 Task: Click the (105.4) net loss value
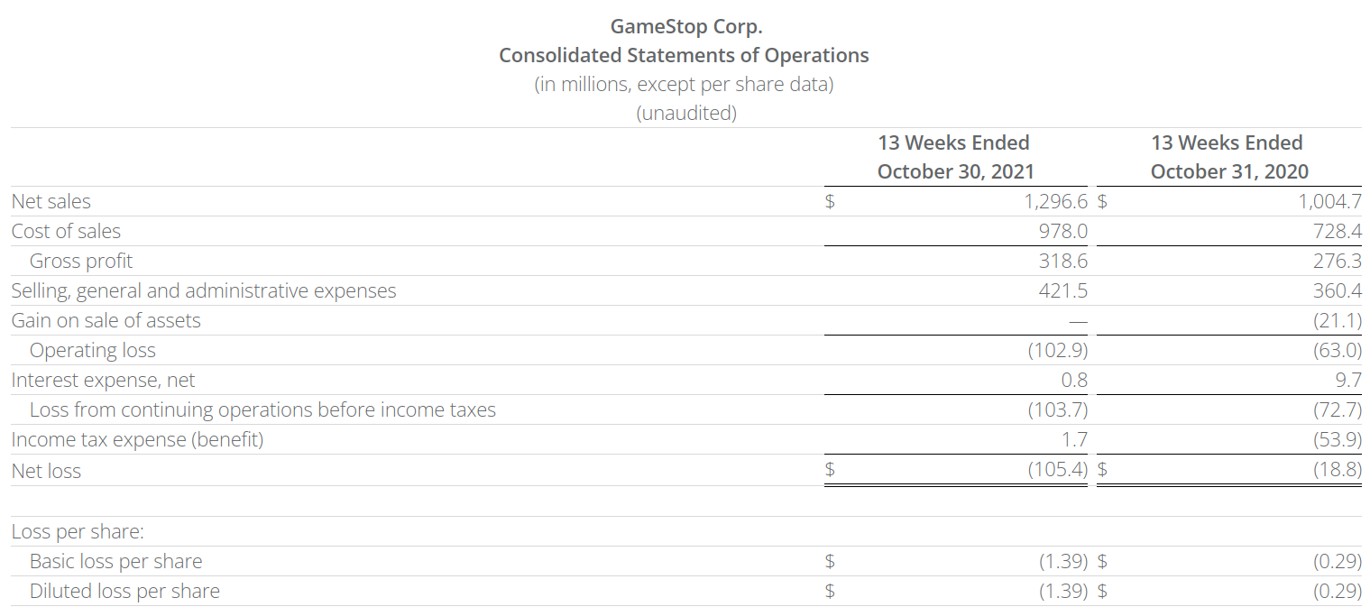click(1058, 470)
